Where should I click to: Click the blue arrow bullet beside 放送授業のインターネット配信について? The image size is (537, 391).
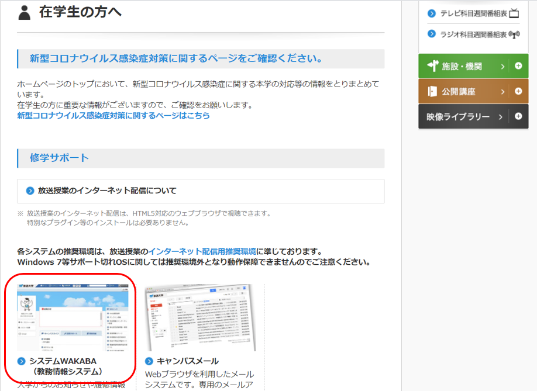pyautogui.click(x=30, y=191)
